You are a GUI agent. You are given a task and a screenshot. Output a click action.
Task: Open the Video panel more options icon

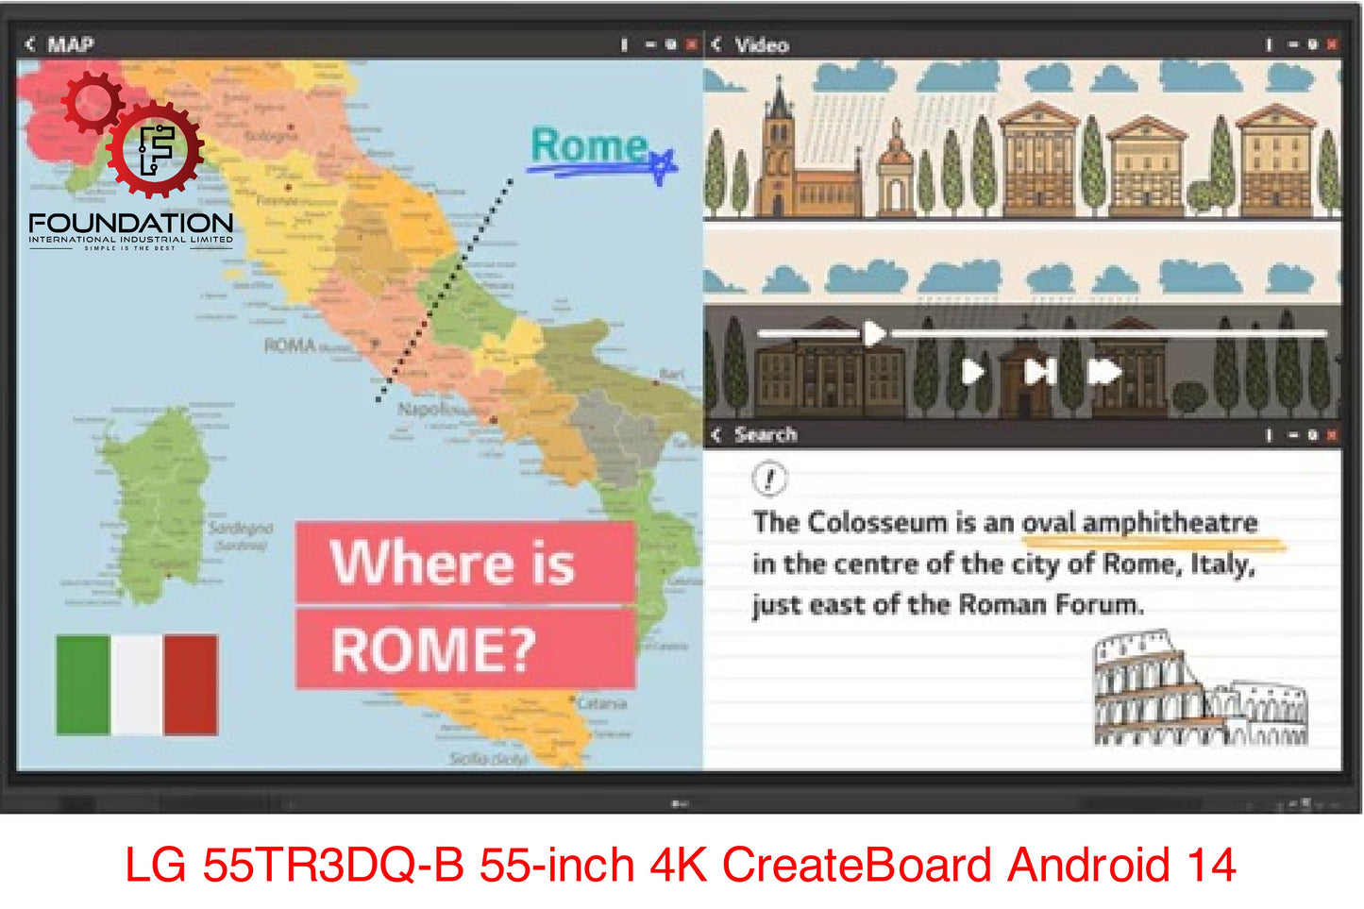coord(1269,44)
